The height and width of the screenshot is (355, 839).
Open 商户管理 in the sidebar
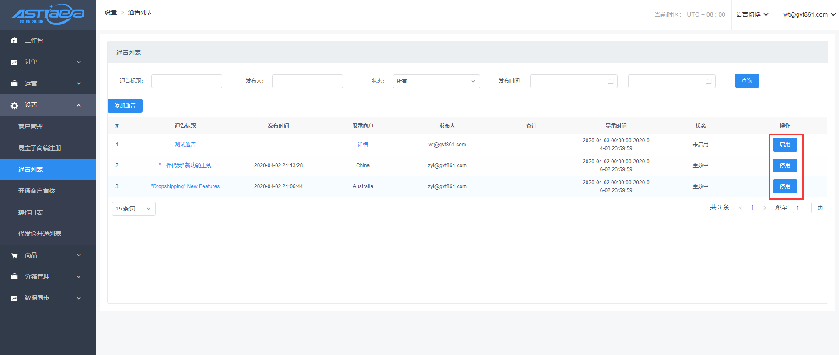(x=31, y=127)
